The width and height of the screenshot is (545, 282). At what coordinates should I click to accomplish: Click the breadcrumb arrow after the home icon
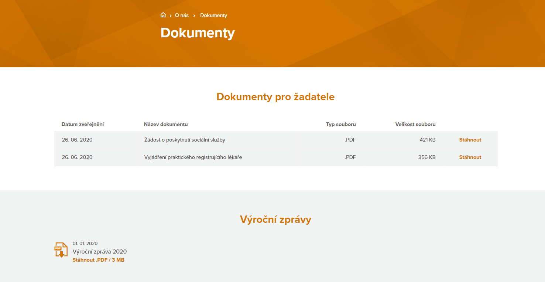(x=170, y=15)
